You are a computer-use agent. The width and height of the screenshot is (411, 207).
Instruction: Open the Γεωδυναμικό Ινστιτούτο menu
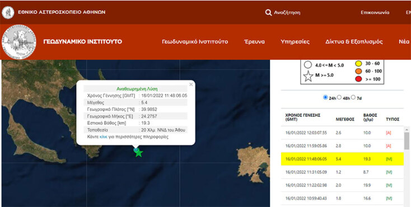coord(195,41)
